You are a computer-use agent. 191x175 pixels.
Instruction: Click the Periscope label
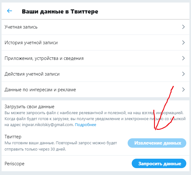(x=14, y=164)
